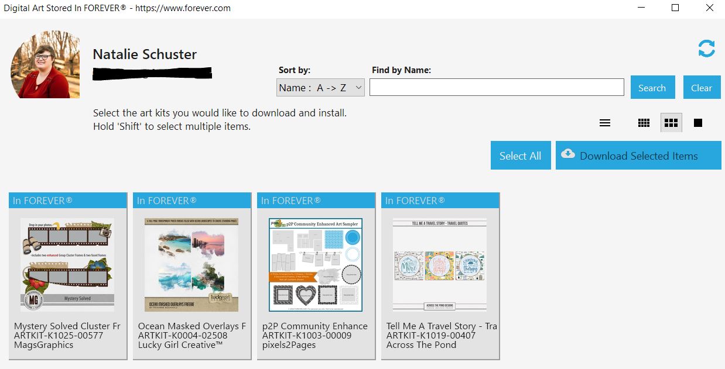Close the Digital Art window
This screenshot has height=369, width=725.
709,8
